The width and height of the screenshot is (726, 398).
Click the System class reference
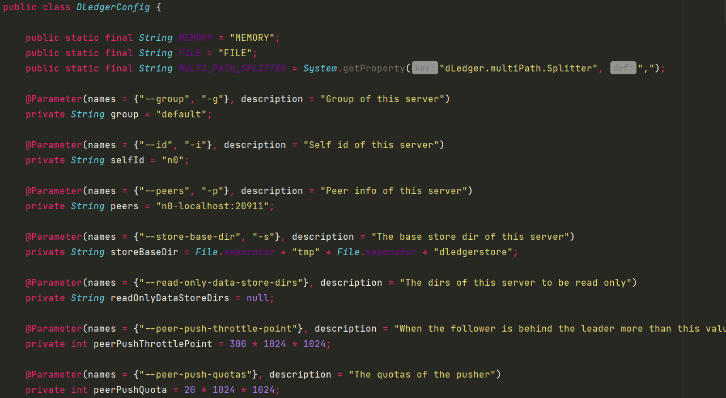click(x=320, y=68)
